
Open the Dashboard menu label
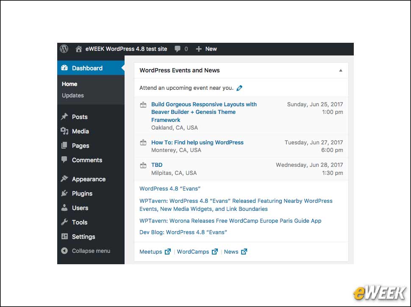(87, 68)
